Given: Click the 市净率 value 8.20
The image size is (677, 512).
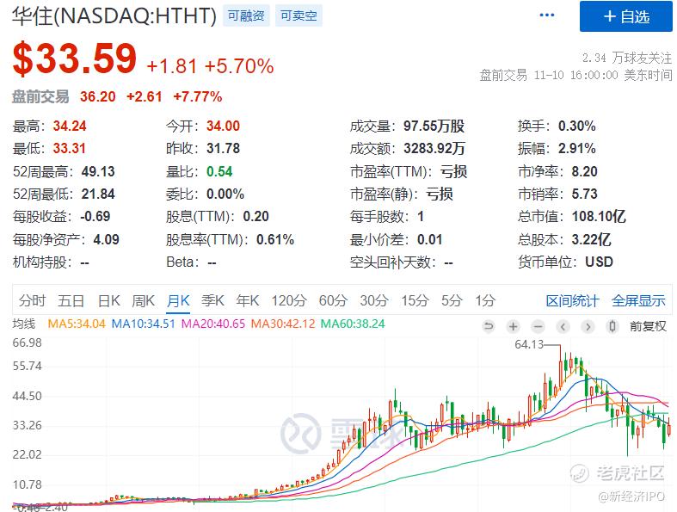Looking at the screenshot, I should point(585,171).
